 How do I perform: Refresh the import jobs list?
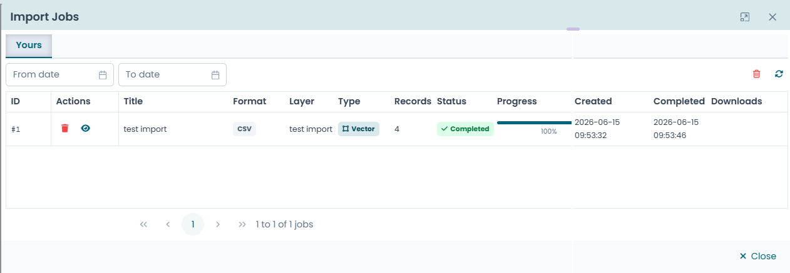click(779, 74)
